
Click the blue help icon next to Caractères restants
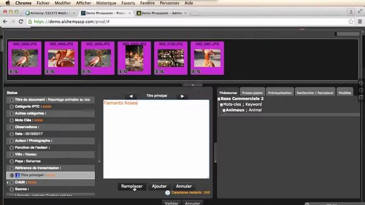click(x=167, y=192)
